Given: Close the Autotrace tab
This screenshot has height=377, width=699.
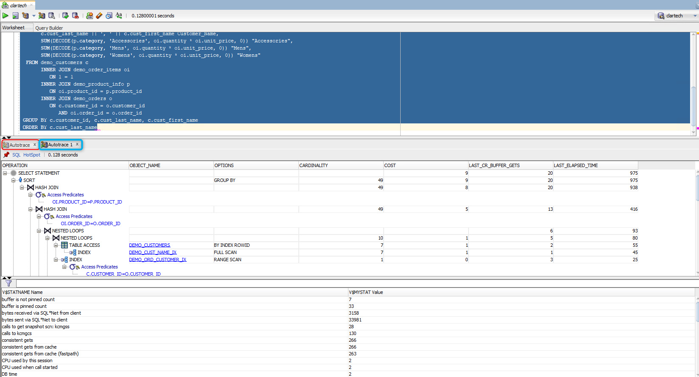Looking at the screenshot, I should pyautogui.click(x=35, y=145).
